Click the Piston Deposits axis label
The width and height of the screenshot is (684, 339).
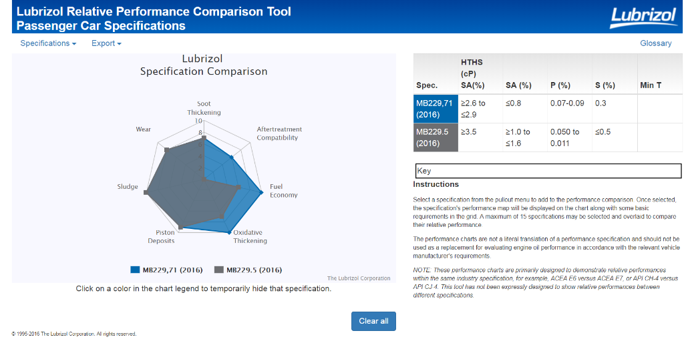pyautogui.click(x=161, y=237)
